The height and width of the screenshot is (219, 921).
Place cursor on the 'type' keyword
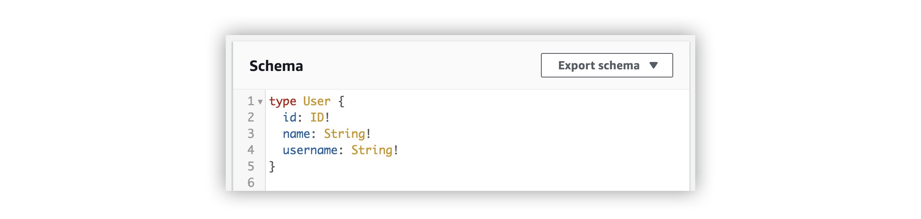click(x=283, y=101)
